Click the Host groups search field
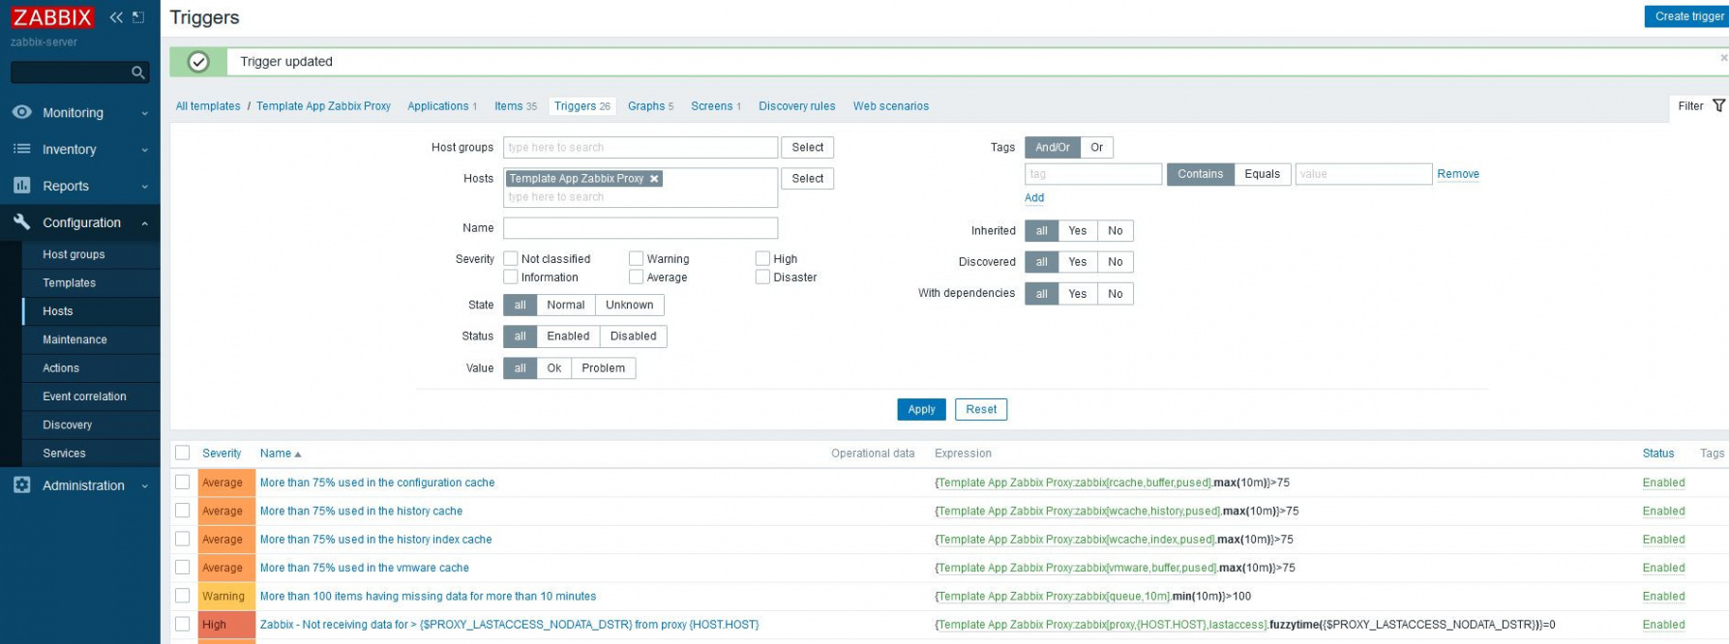 [x=641, y=148]
